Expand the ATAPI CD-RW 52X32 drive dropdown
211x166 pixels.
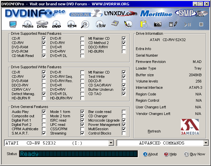[x=111, y=143]
